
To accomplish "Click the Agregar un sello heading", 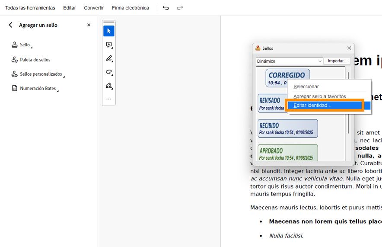I will coord(38,25).
